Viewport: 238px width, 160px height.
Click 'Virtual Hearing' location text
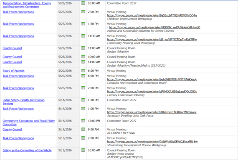116,70
